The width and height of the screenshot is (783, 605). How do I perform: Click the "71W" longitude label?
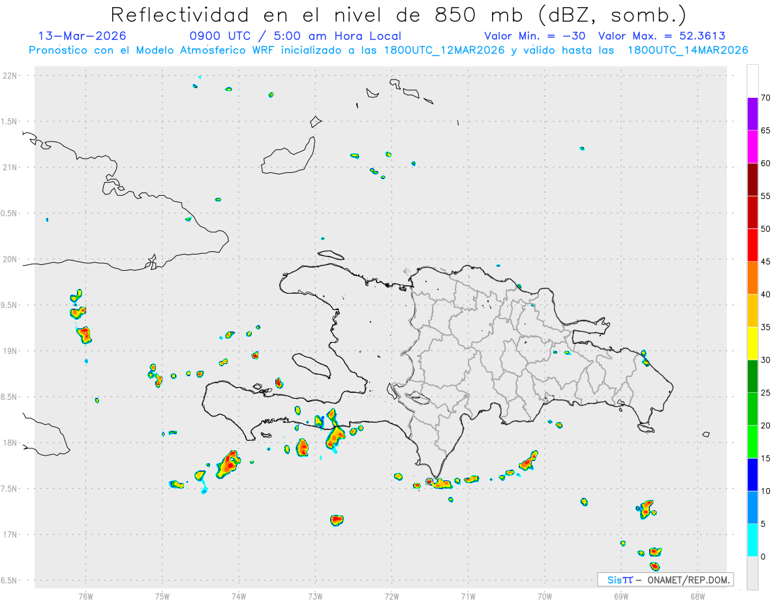click(x=468, y=596)
